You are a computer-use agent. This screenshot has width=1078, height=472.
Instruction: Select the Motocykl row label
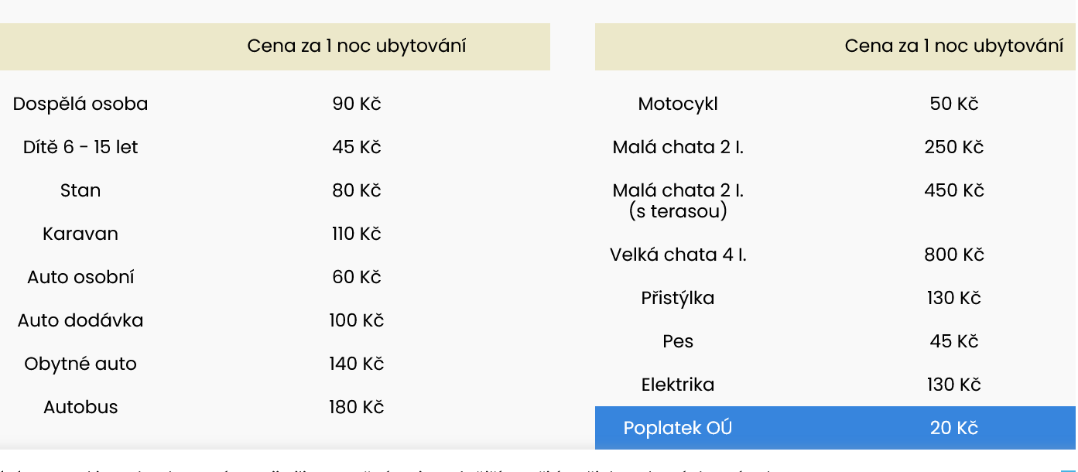(x=678, y=104)
